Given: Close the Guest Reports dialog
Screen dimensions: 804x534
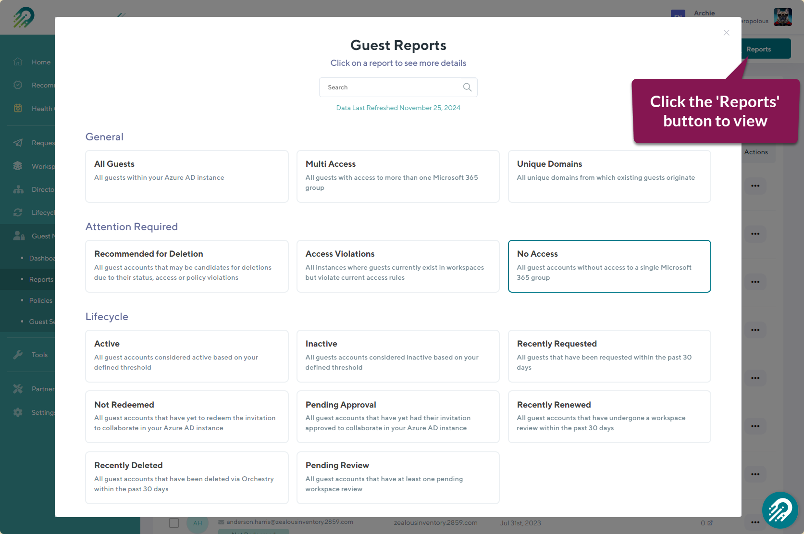Looking at the screenshot, I should (x=726, y=33).
